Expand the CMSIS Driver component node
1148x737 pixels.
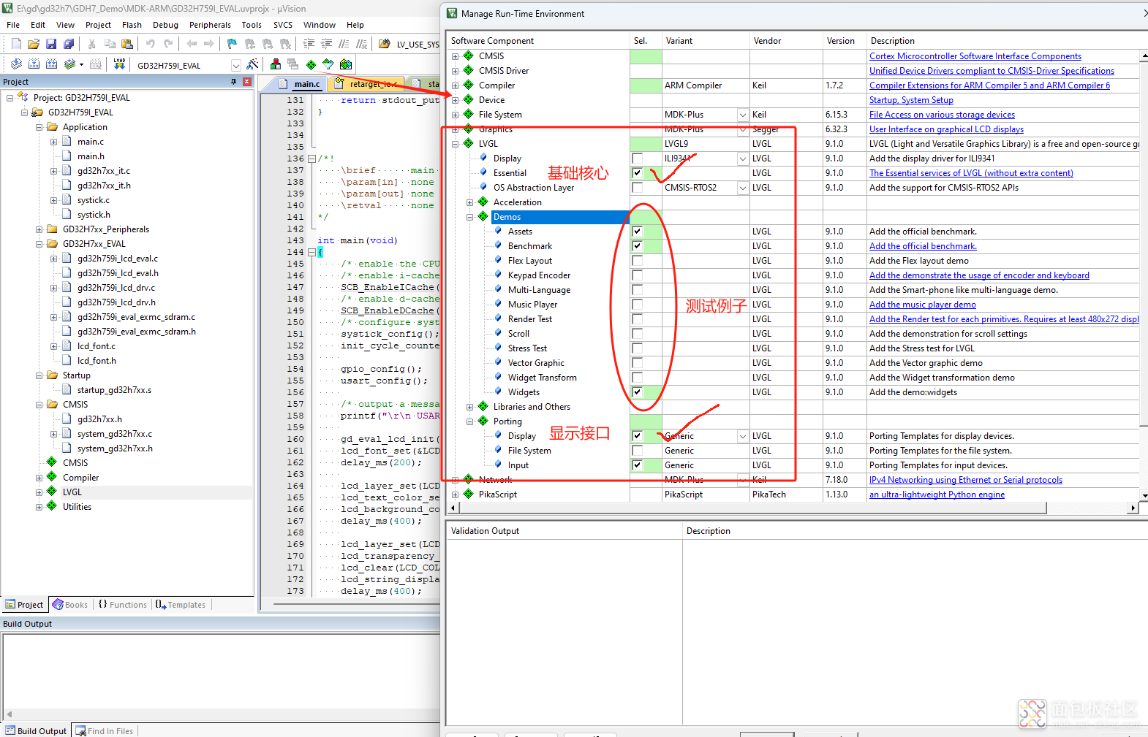[456, 71]
